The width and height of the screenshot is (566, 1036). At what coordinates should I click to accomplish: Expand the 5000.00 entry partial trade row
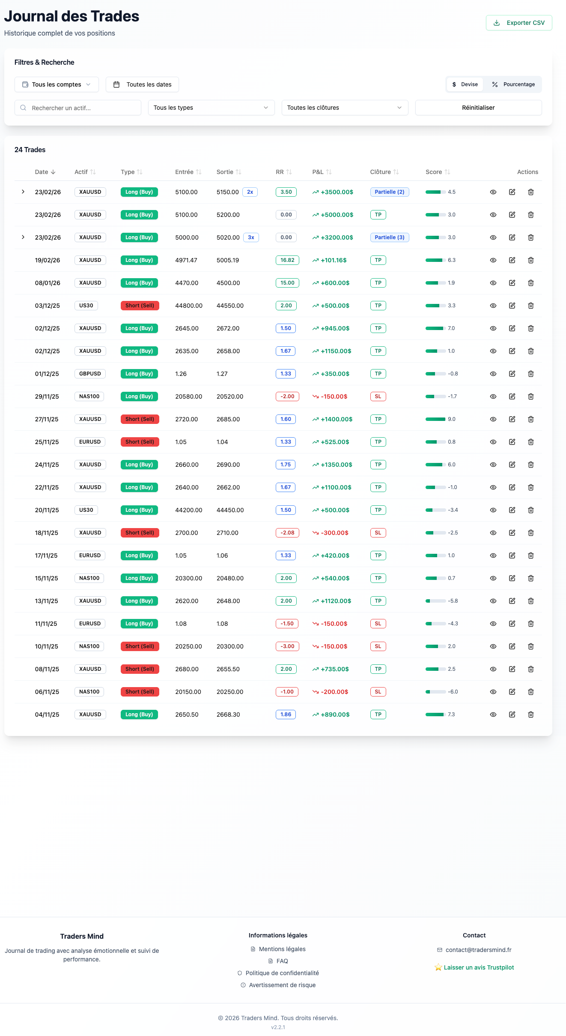(x=23, y=237)
